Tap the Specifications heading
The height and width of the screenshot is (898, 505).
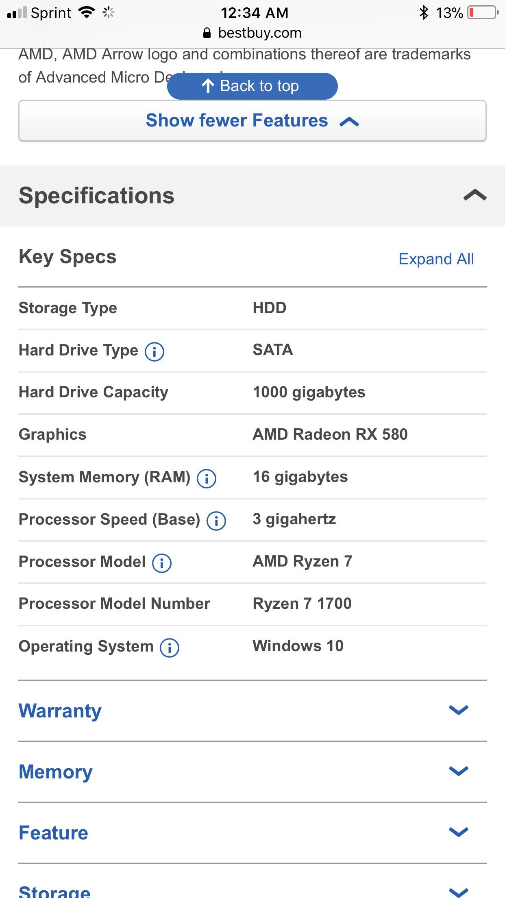click(97, 196)
